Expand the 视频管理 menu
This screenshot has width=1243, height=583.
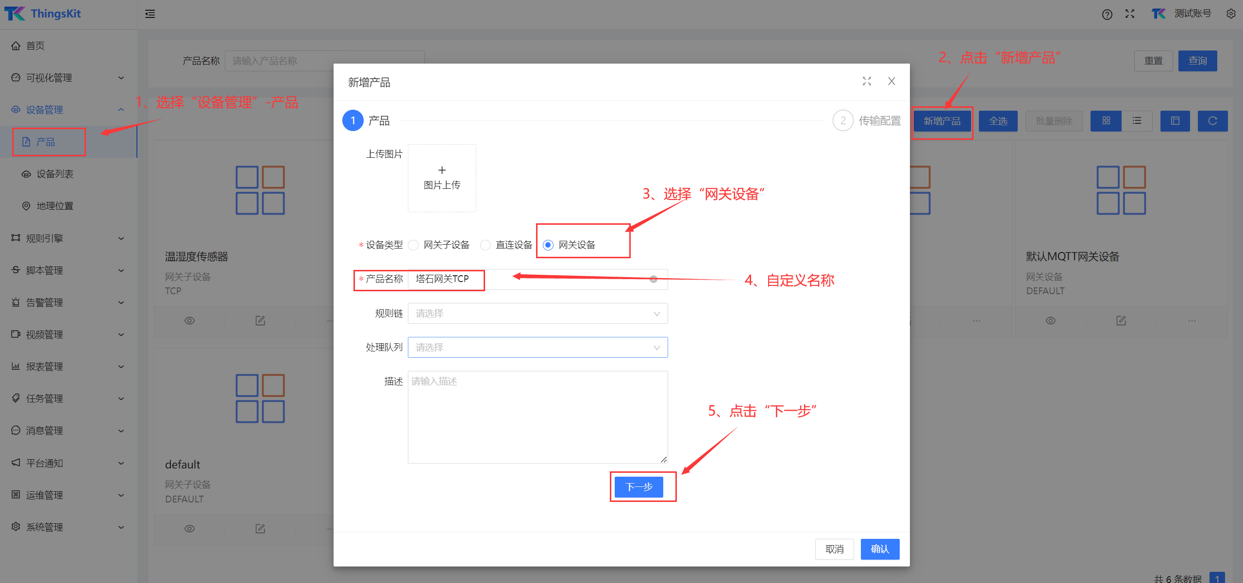click(x=68, y=334)
